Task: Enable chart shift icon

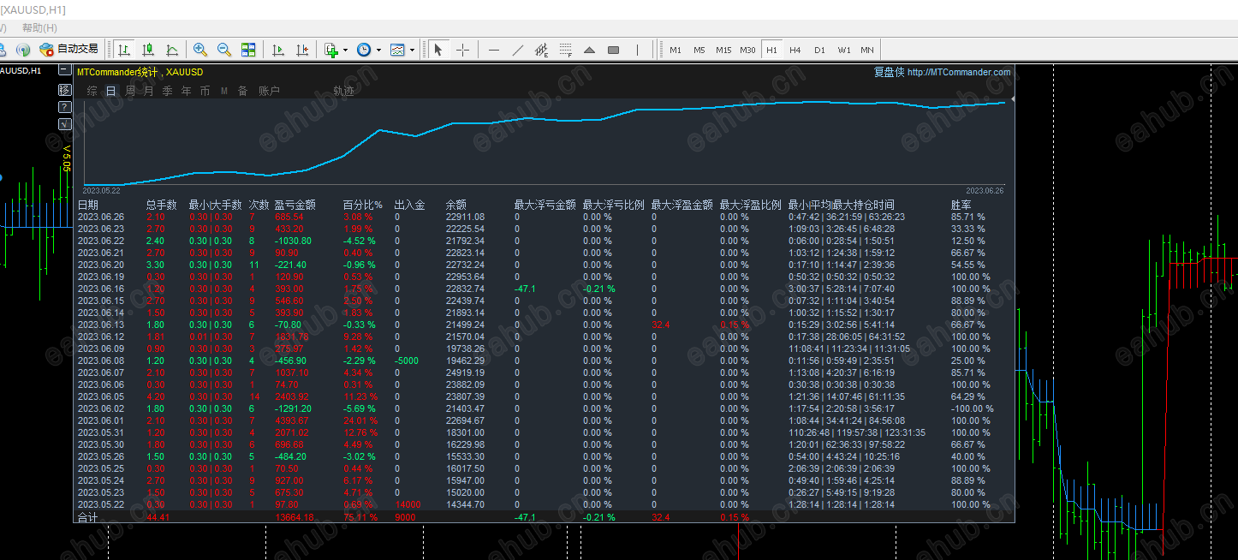Action: [x=302, y=50]
